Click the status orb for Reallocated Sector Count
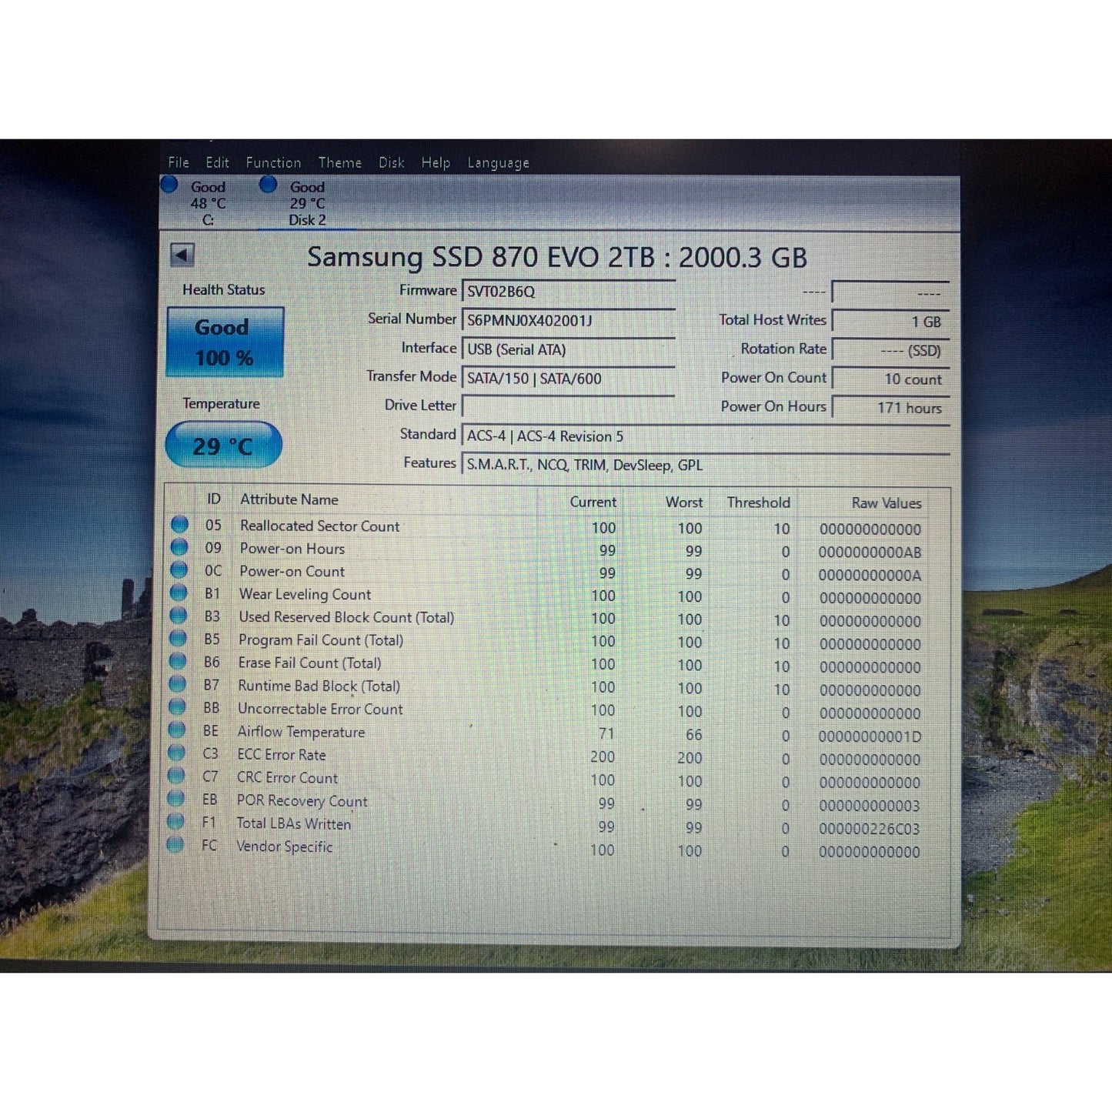This screenshot has width=1112, height=1112. tap(180, 525)
